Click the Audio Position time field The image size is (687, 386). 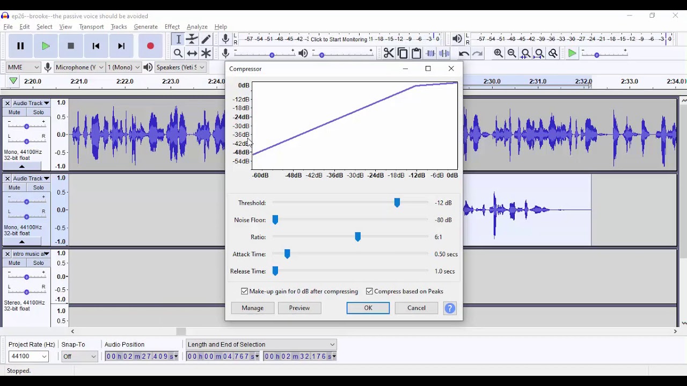tap(142, 357)
